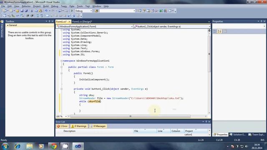Click the editor scroll-down arrow
Image resolution: width=267 pixels, height=150 pixels.
(209, 113)
